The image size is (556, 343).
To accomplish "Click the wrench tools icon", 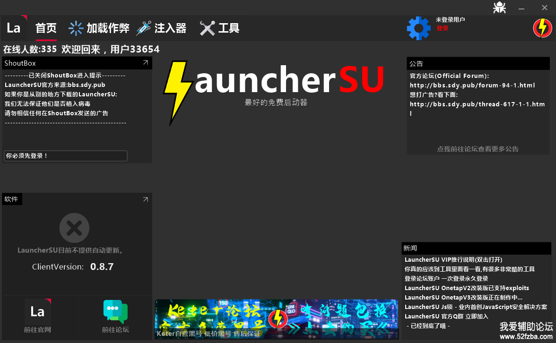I will tap(208, 28).
